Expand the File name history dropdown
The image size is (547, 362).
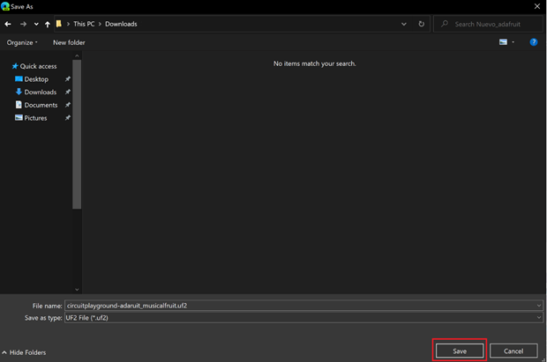(538, 306)
